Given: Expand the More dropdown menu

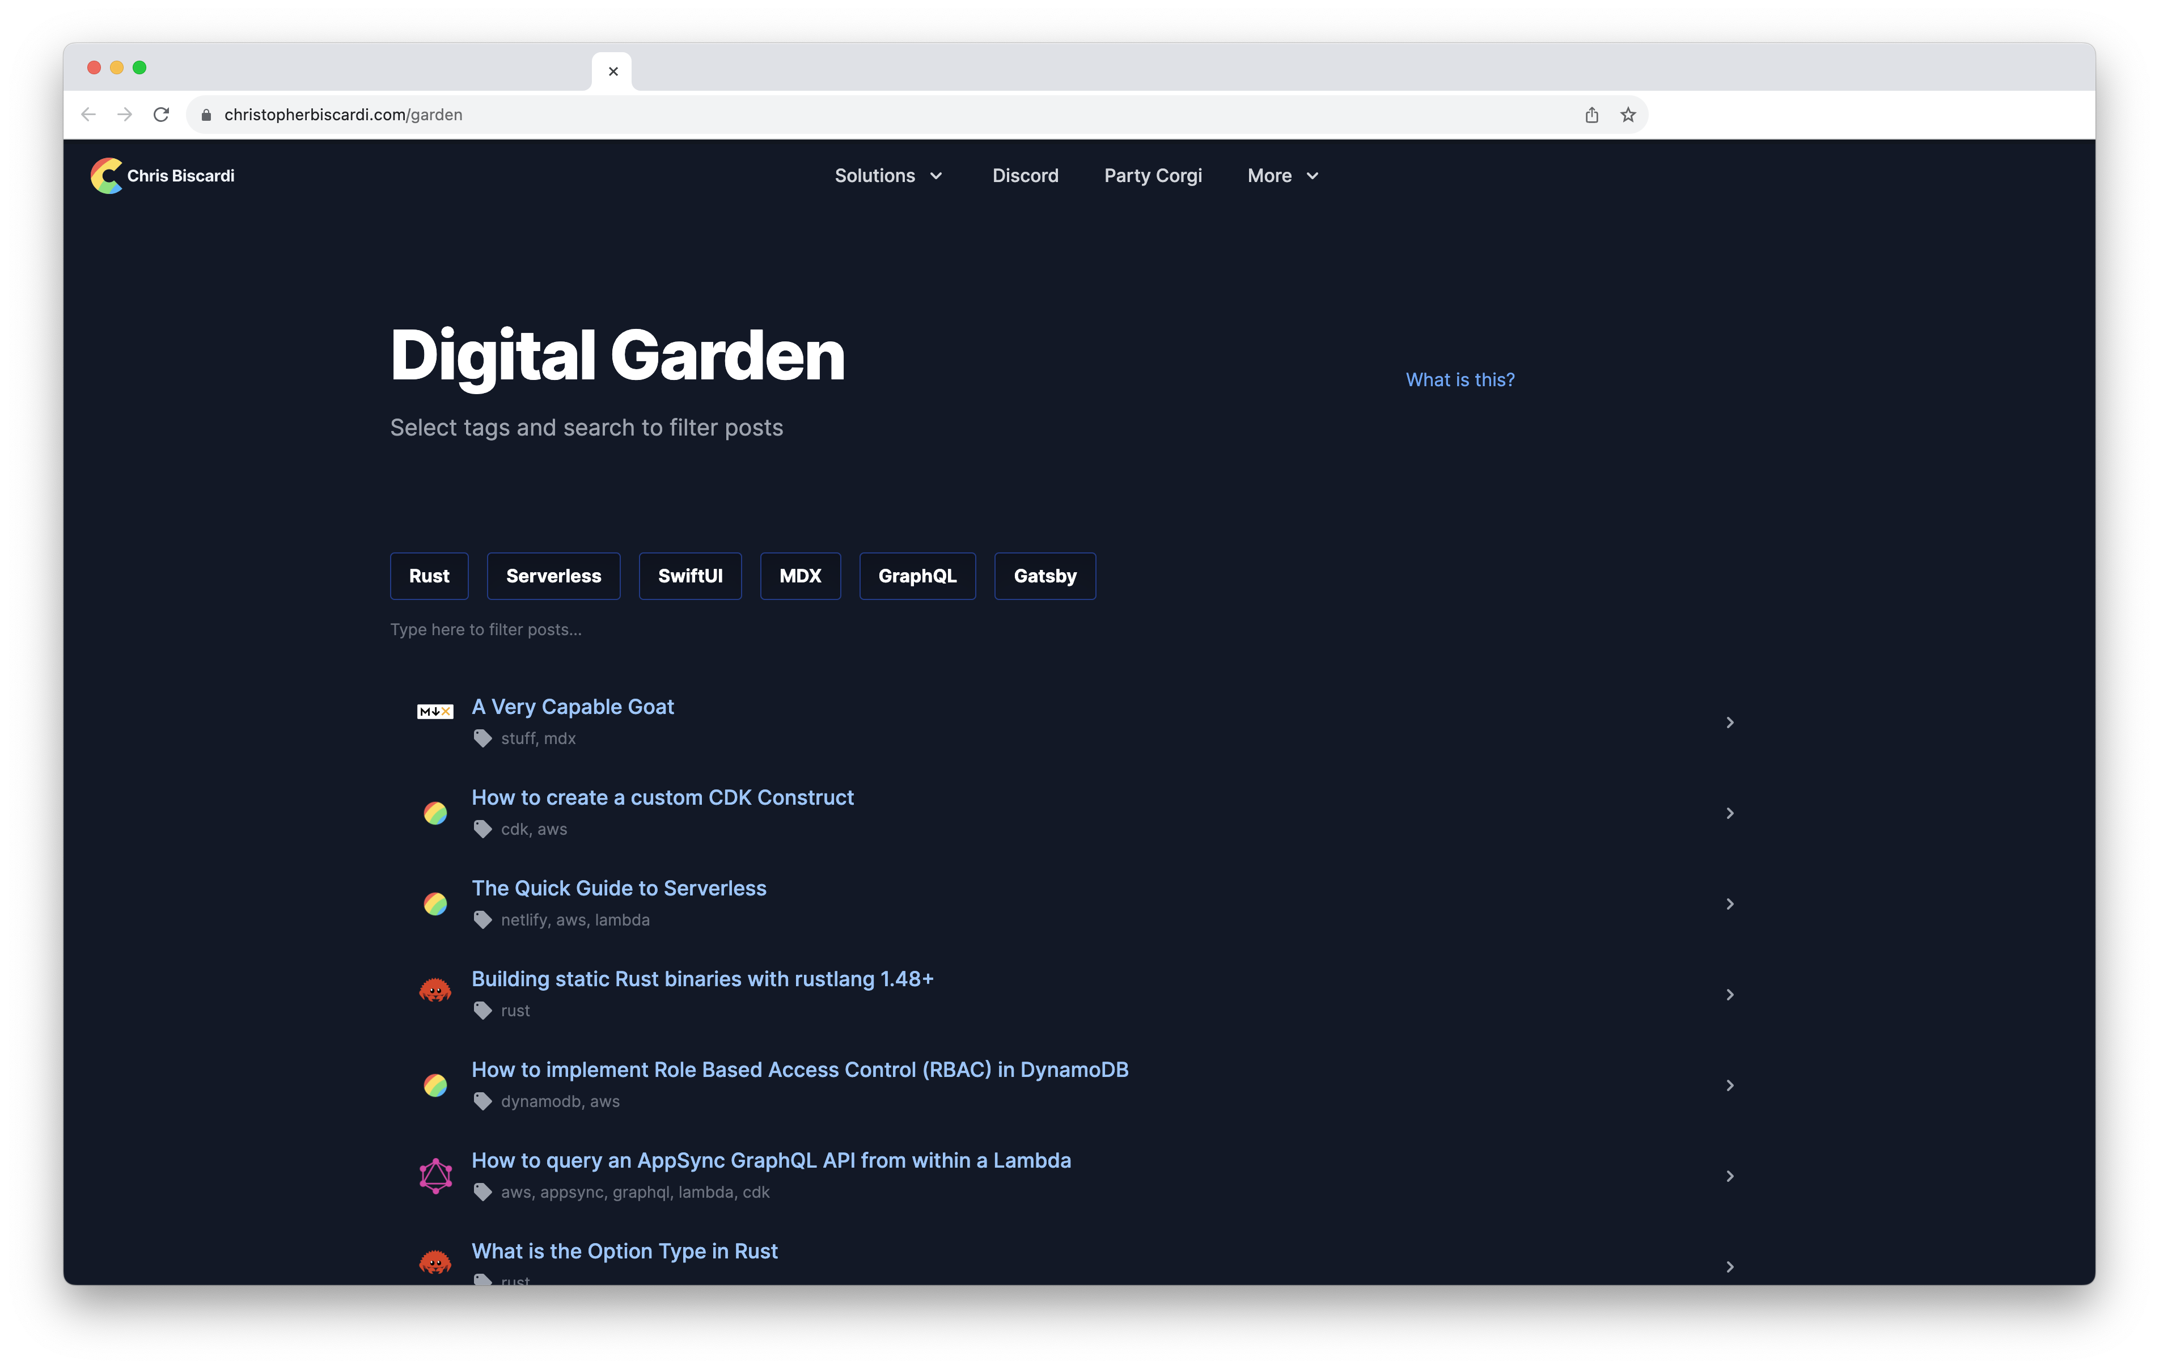Looking at the screenshot, I should [1282, 176].
